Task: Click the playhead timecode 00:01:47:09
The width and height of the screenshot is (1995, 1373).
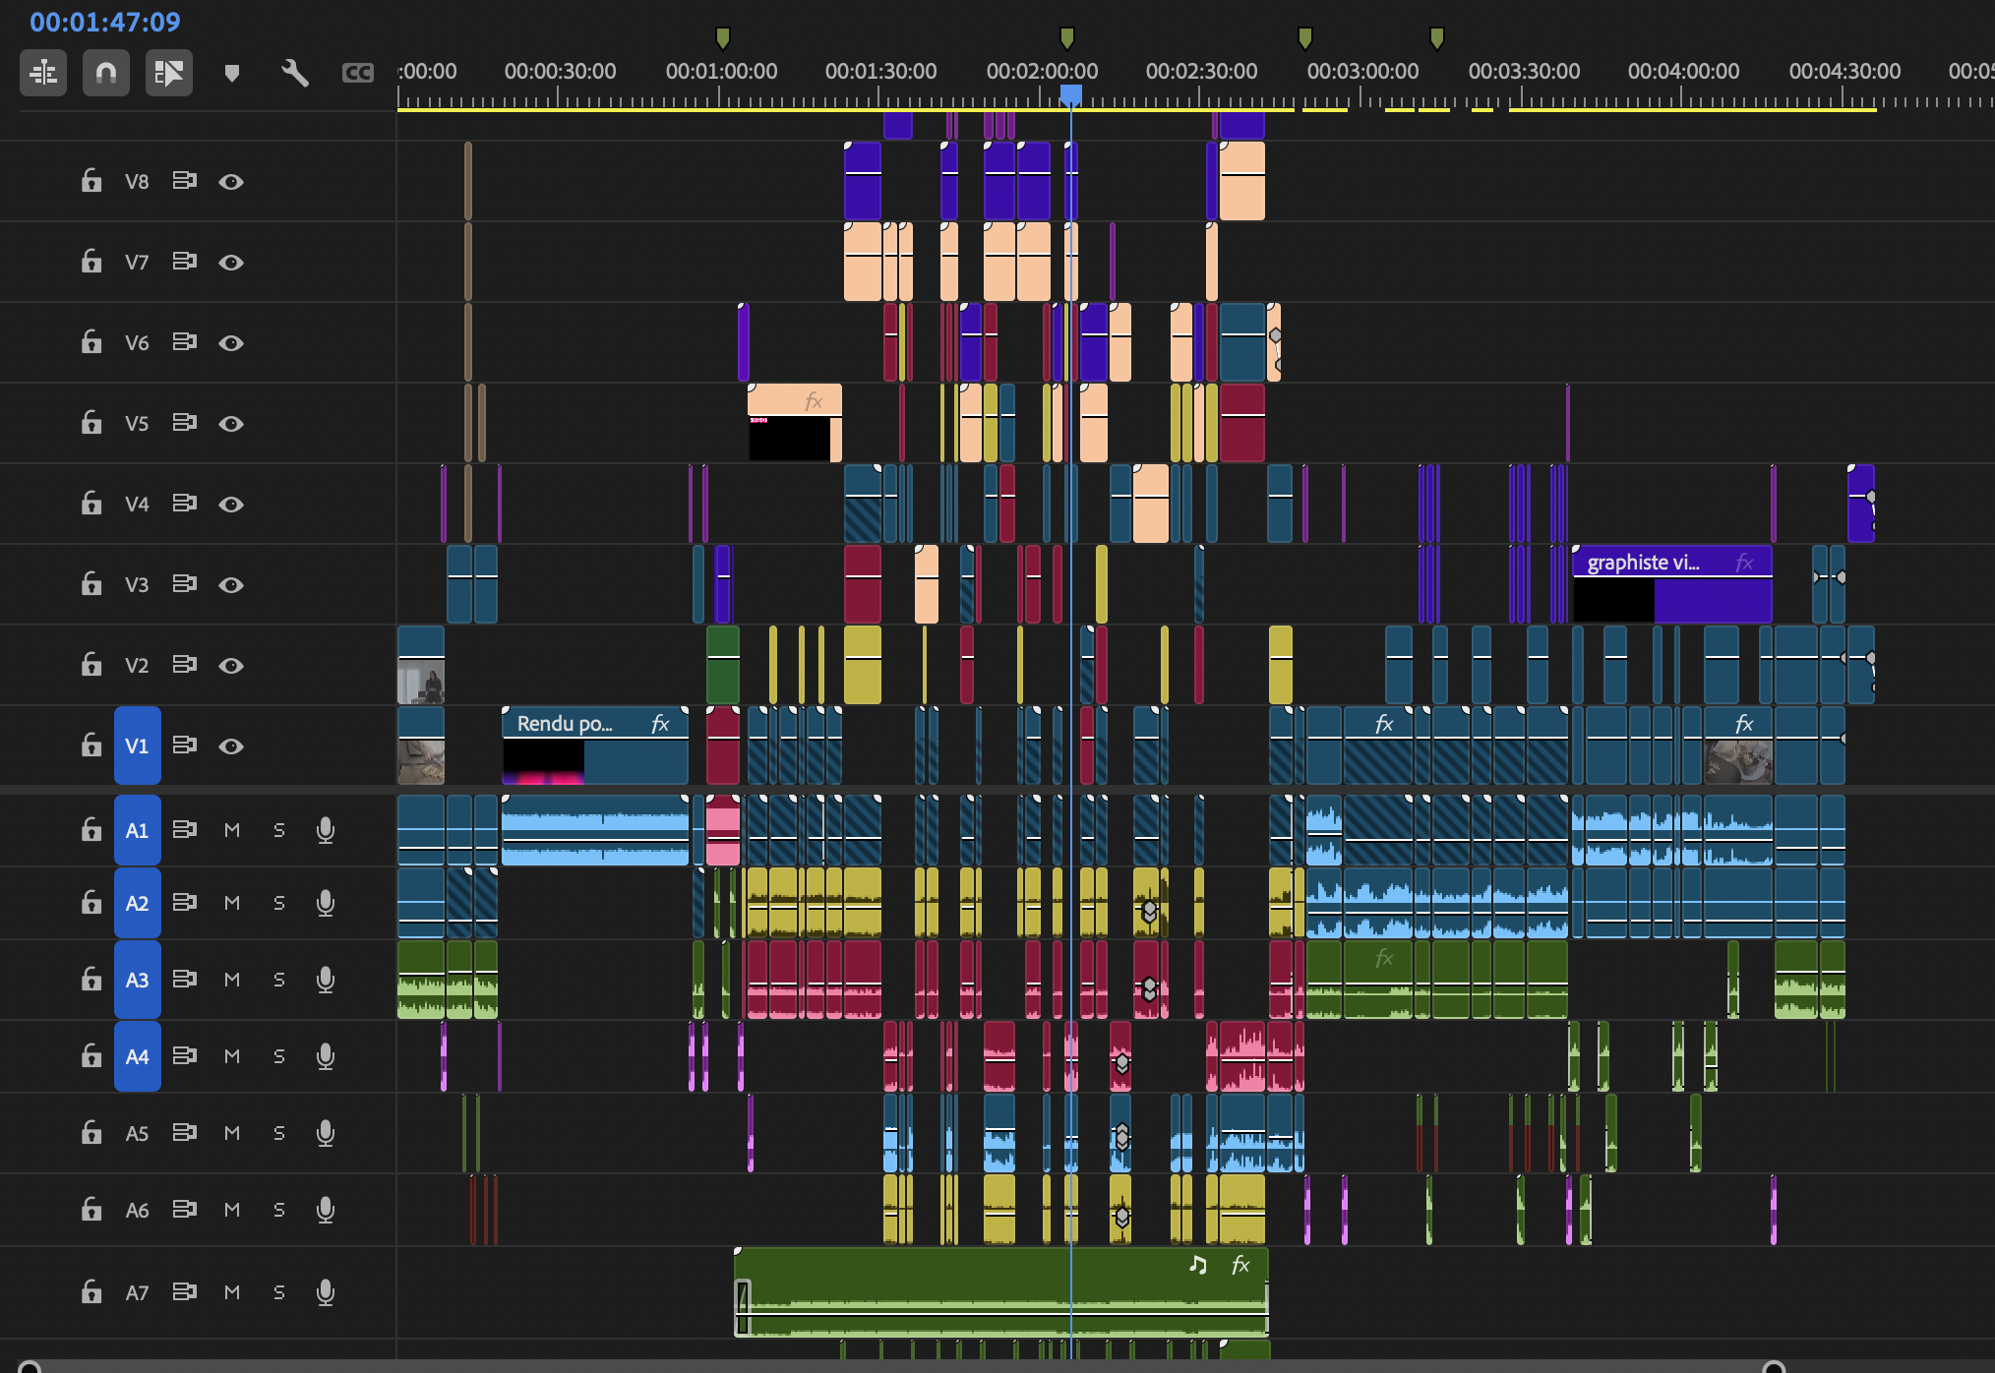Action: pos(105,22)
